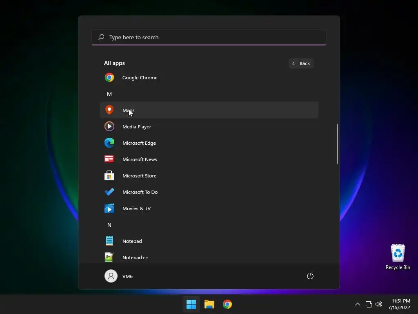The image size is (418, 314).
Task: Select the Maps text label
Action: coord(129,110)
